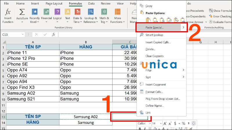
Task: Click the Cancel X in formula bar
Action: point(37,35)
